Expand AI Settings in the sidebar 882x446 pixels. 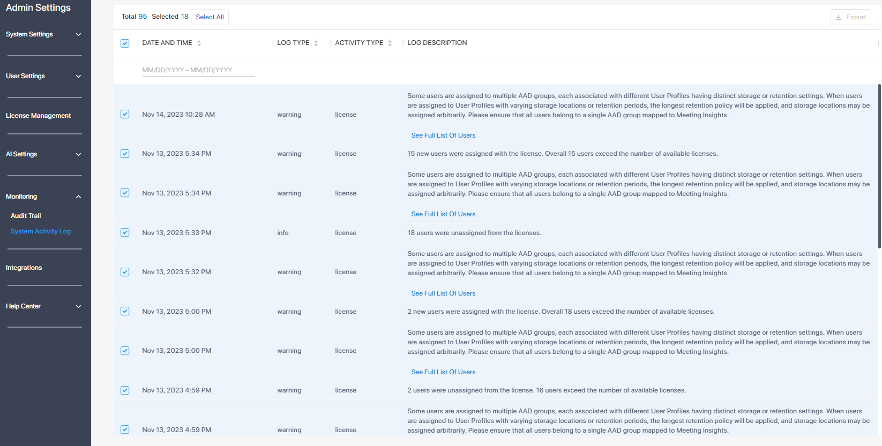(78, 154)
